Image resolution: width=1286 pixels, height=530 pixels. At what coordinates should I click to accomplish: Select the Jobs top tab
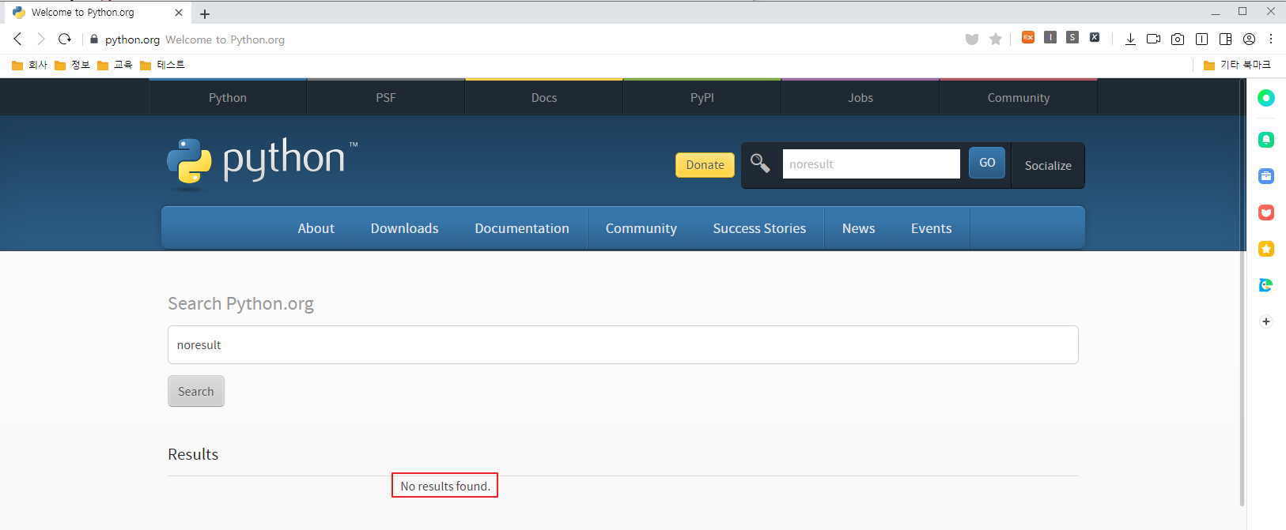pyautogui.click(x=860, y=97)
